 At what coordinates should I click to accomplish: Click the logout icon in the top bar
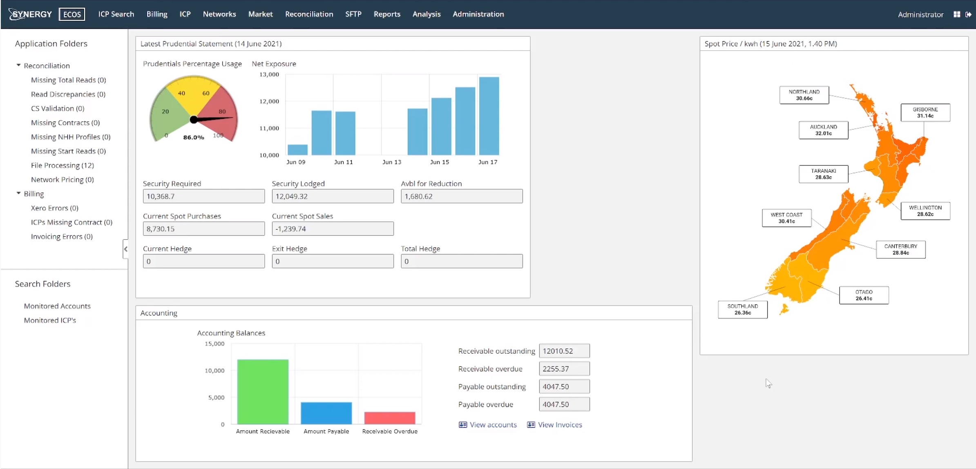[968, 14]
